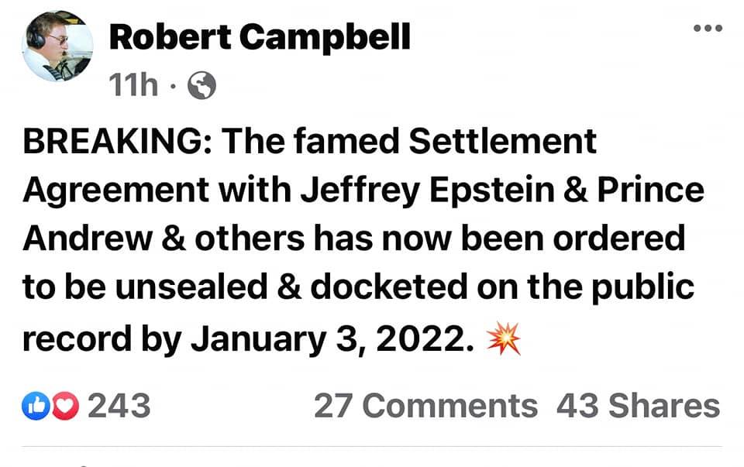Click the word BREAKING in the post
The image size is (744, 467).
pyautogui.click(x=112, y=143)
